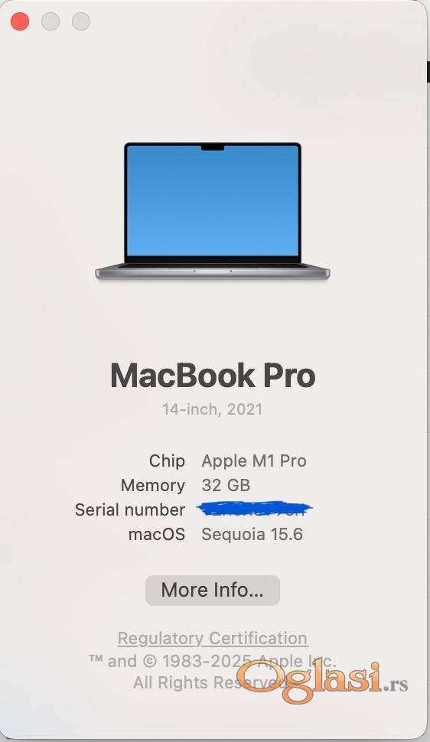Click the blue scribbled-out serial number

coord(254,509)
